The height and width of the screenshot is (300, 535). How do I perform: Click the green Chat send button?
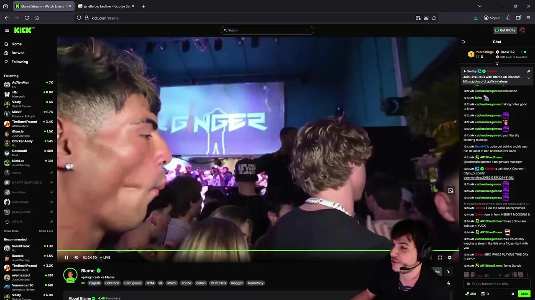click(524, 294)
